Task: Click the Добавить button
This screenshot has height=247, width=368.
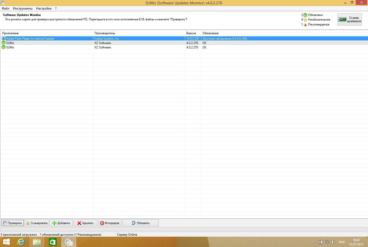Action: pyautogui.click(x=61, y=223)
